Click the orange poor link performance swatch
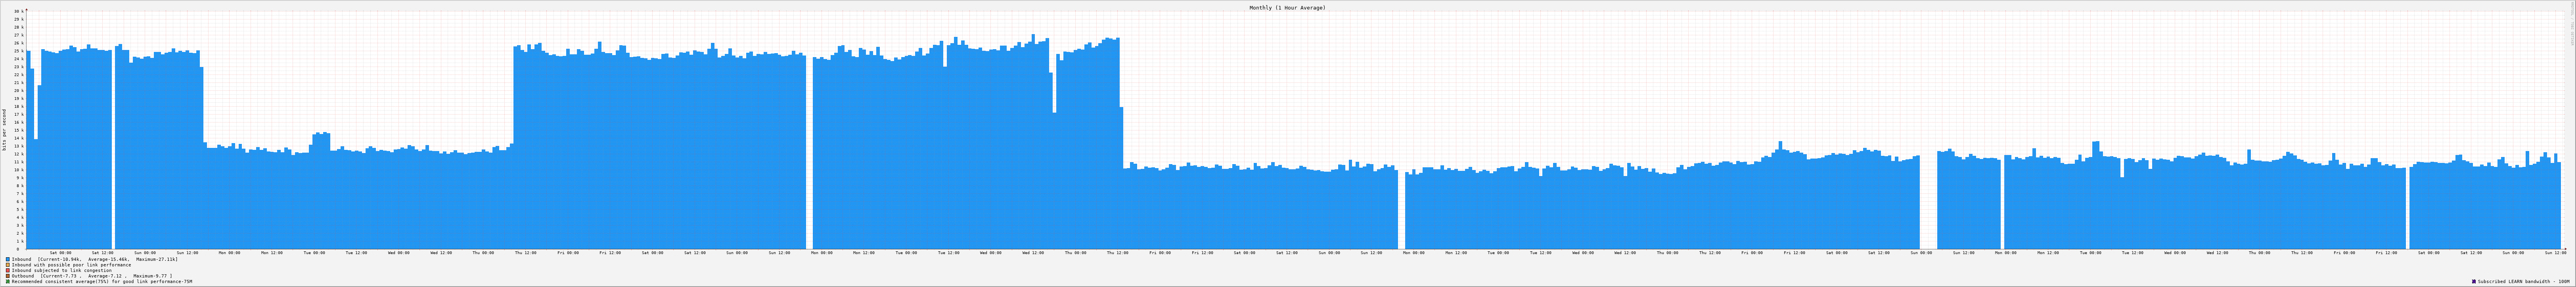 [8, 265]
